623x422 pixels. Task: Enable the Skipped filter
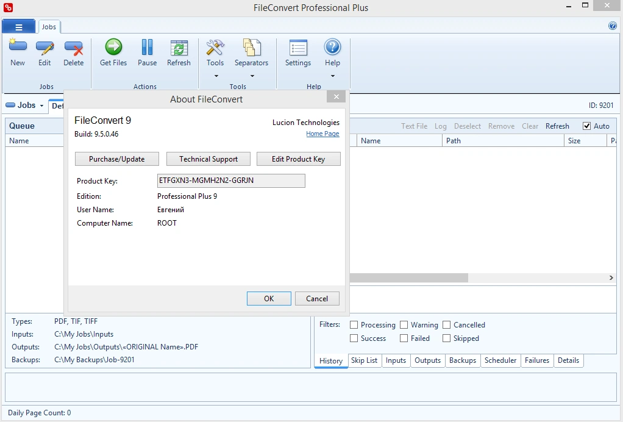[x=447, y=338]
